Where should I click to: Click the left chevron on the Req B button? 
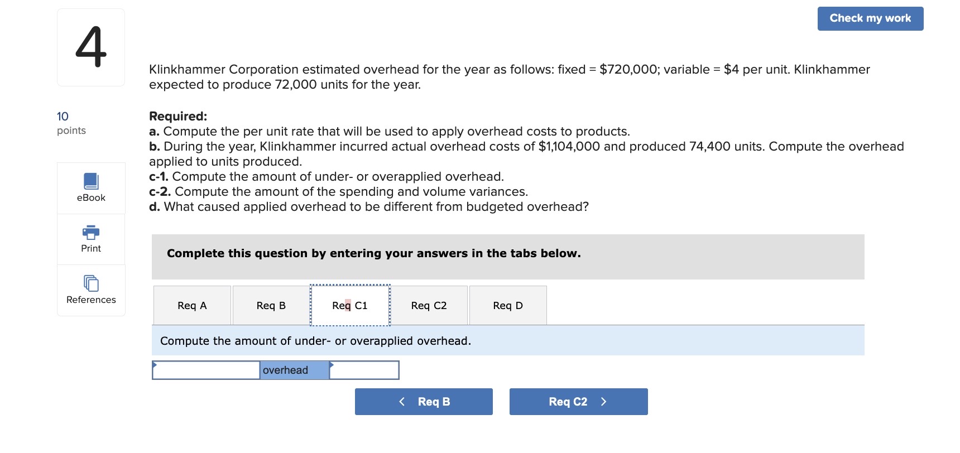[401, 401]
